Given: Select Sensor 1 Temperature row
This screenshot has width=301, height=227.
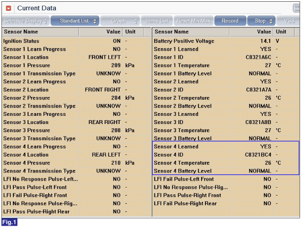Looking at the screenshot, I should [226, 65].
